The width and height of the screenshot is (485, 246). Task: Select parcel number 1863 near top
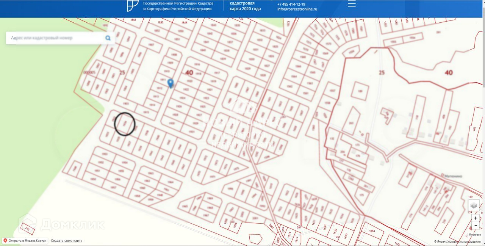(x=133, y=20)
